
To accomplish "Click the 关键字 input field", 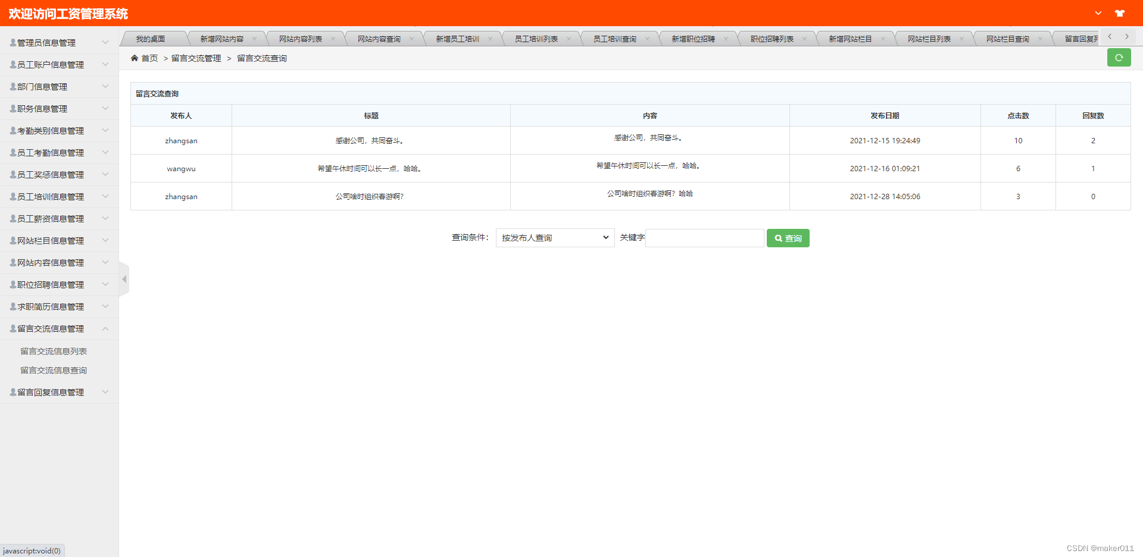I will coord(705,238).
